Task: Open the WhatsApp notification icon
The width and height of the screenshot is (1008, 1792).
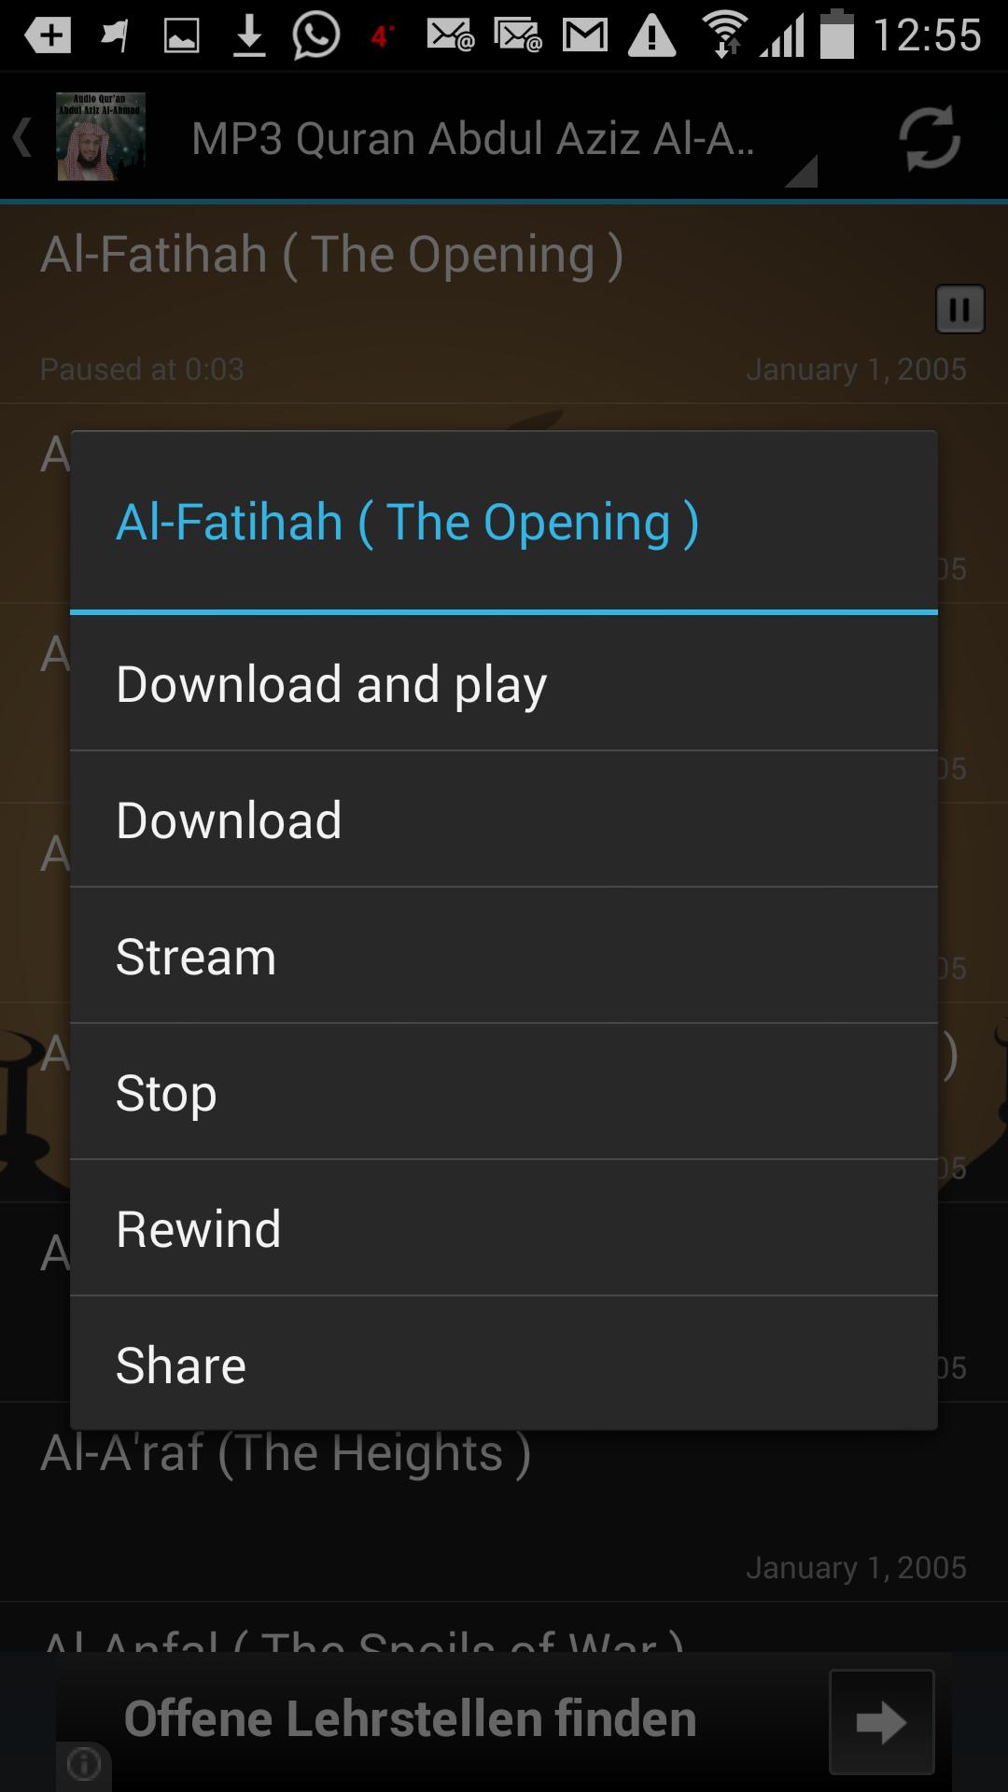Action: point(315,37)
